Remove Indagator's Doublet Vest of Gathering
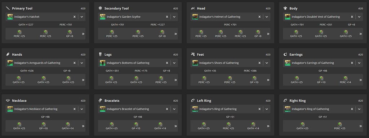This screenshot has width=369, height=138. tap(352, 17)
